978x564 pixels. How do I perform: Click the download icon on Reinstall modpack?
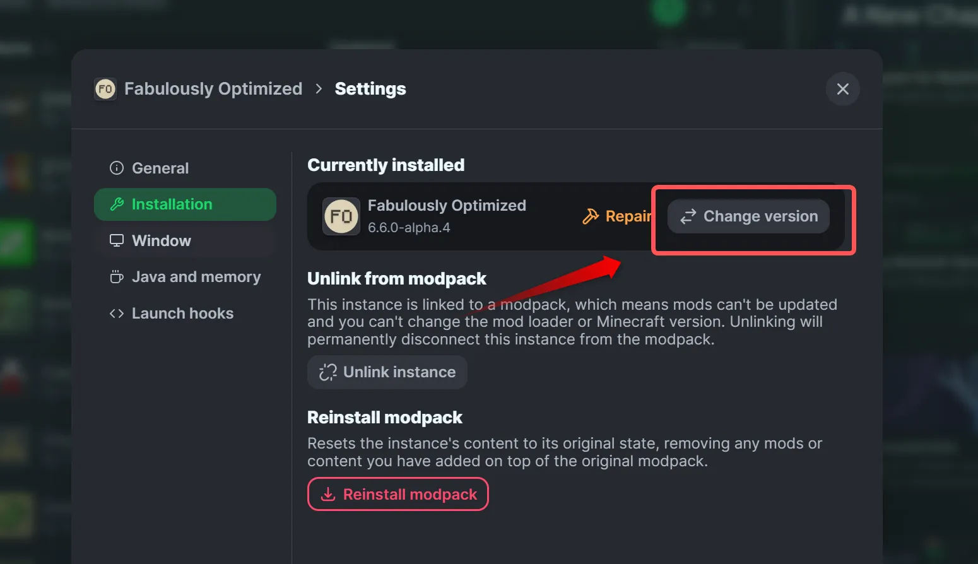pyautogui.click(x=328, y=495)
